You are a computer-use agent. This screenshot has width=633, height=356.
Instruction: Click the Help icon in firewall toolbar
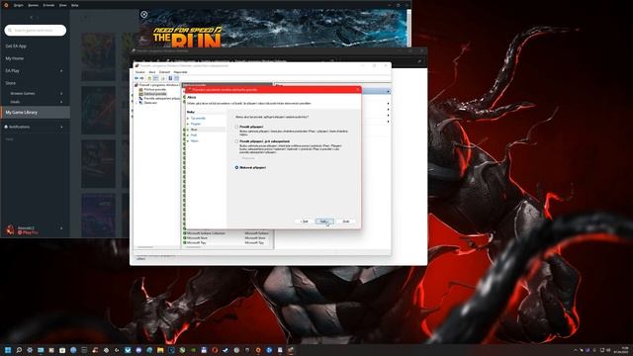point(170,78)
